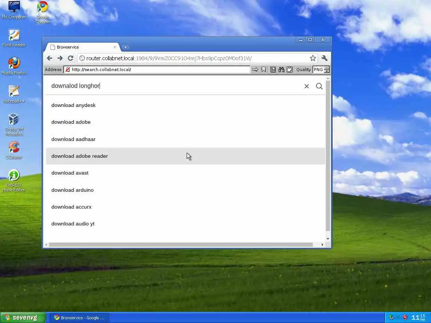Click the horizontal scrollbar thumb
The width and height of the screenshot is (431, 323).
click(181, 244)
